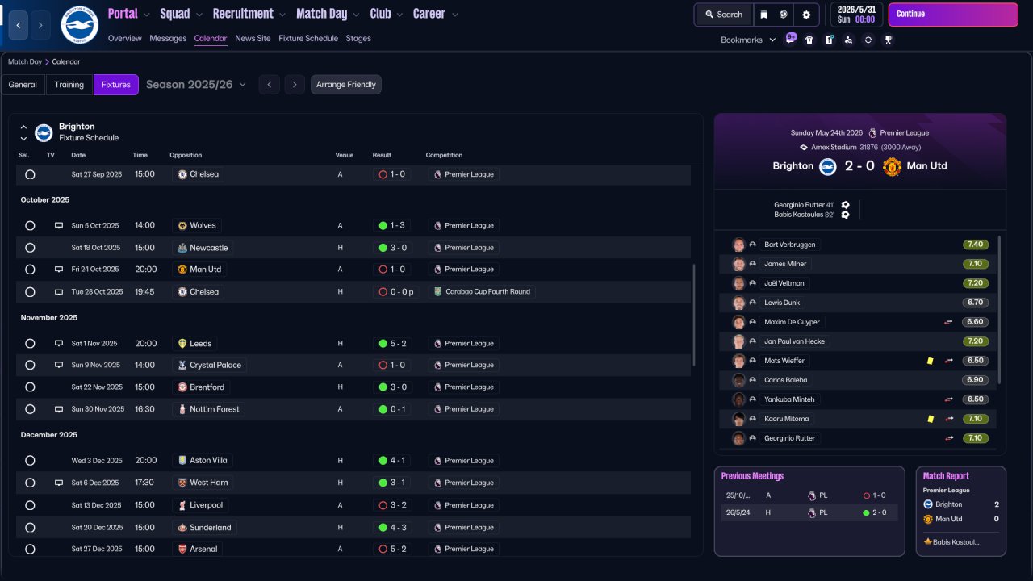
Task: Open the settings gear icon
Action: tap(806, 15)
